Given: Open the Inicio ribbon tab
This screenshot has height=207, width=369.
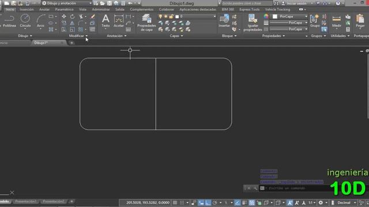Looking at the screenshot, I should (x=10, y=9).
